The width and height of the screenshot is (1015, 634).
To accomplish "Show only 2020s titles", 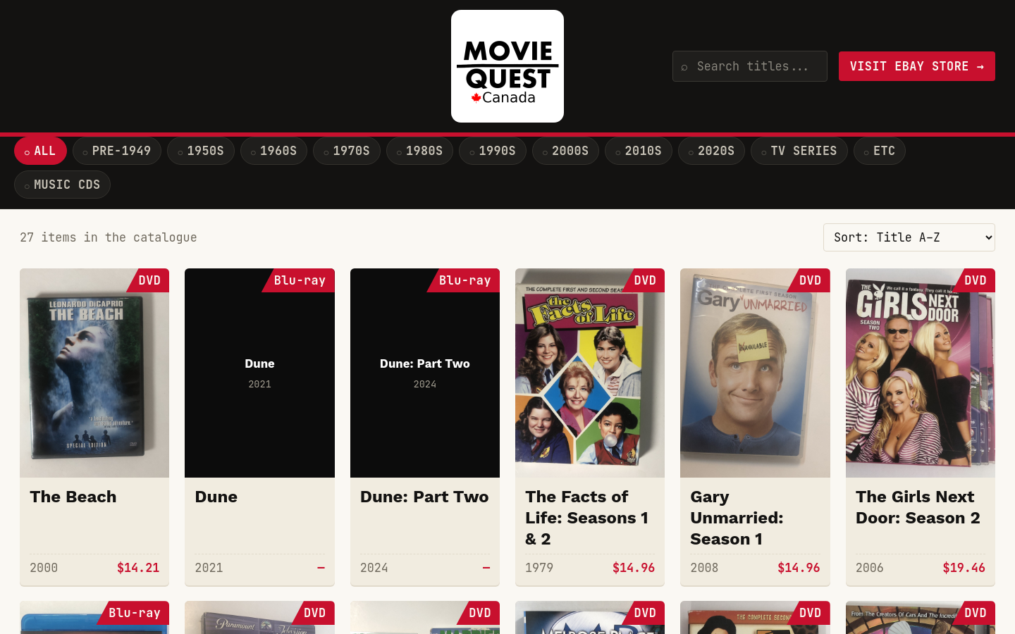I will (711, 151).
